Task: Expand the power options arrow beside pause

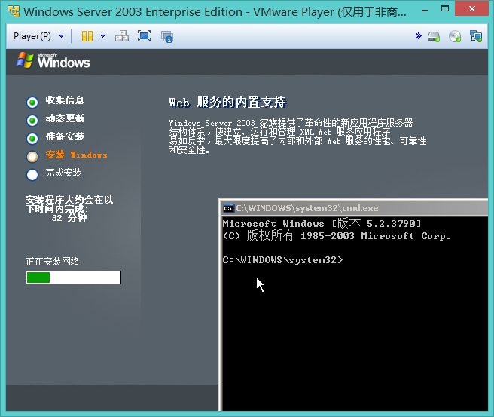Action: point(102,36)
